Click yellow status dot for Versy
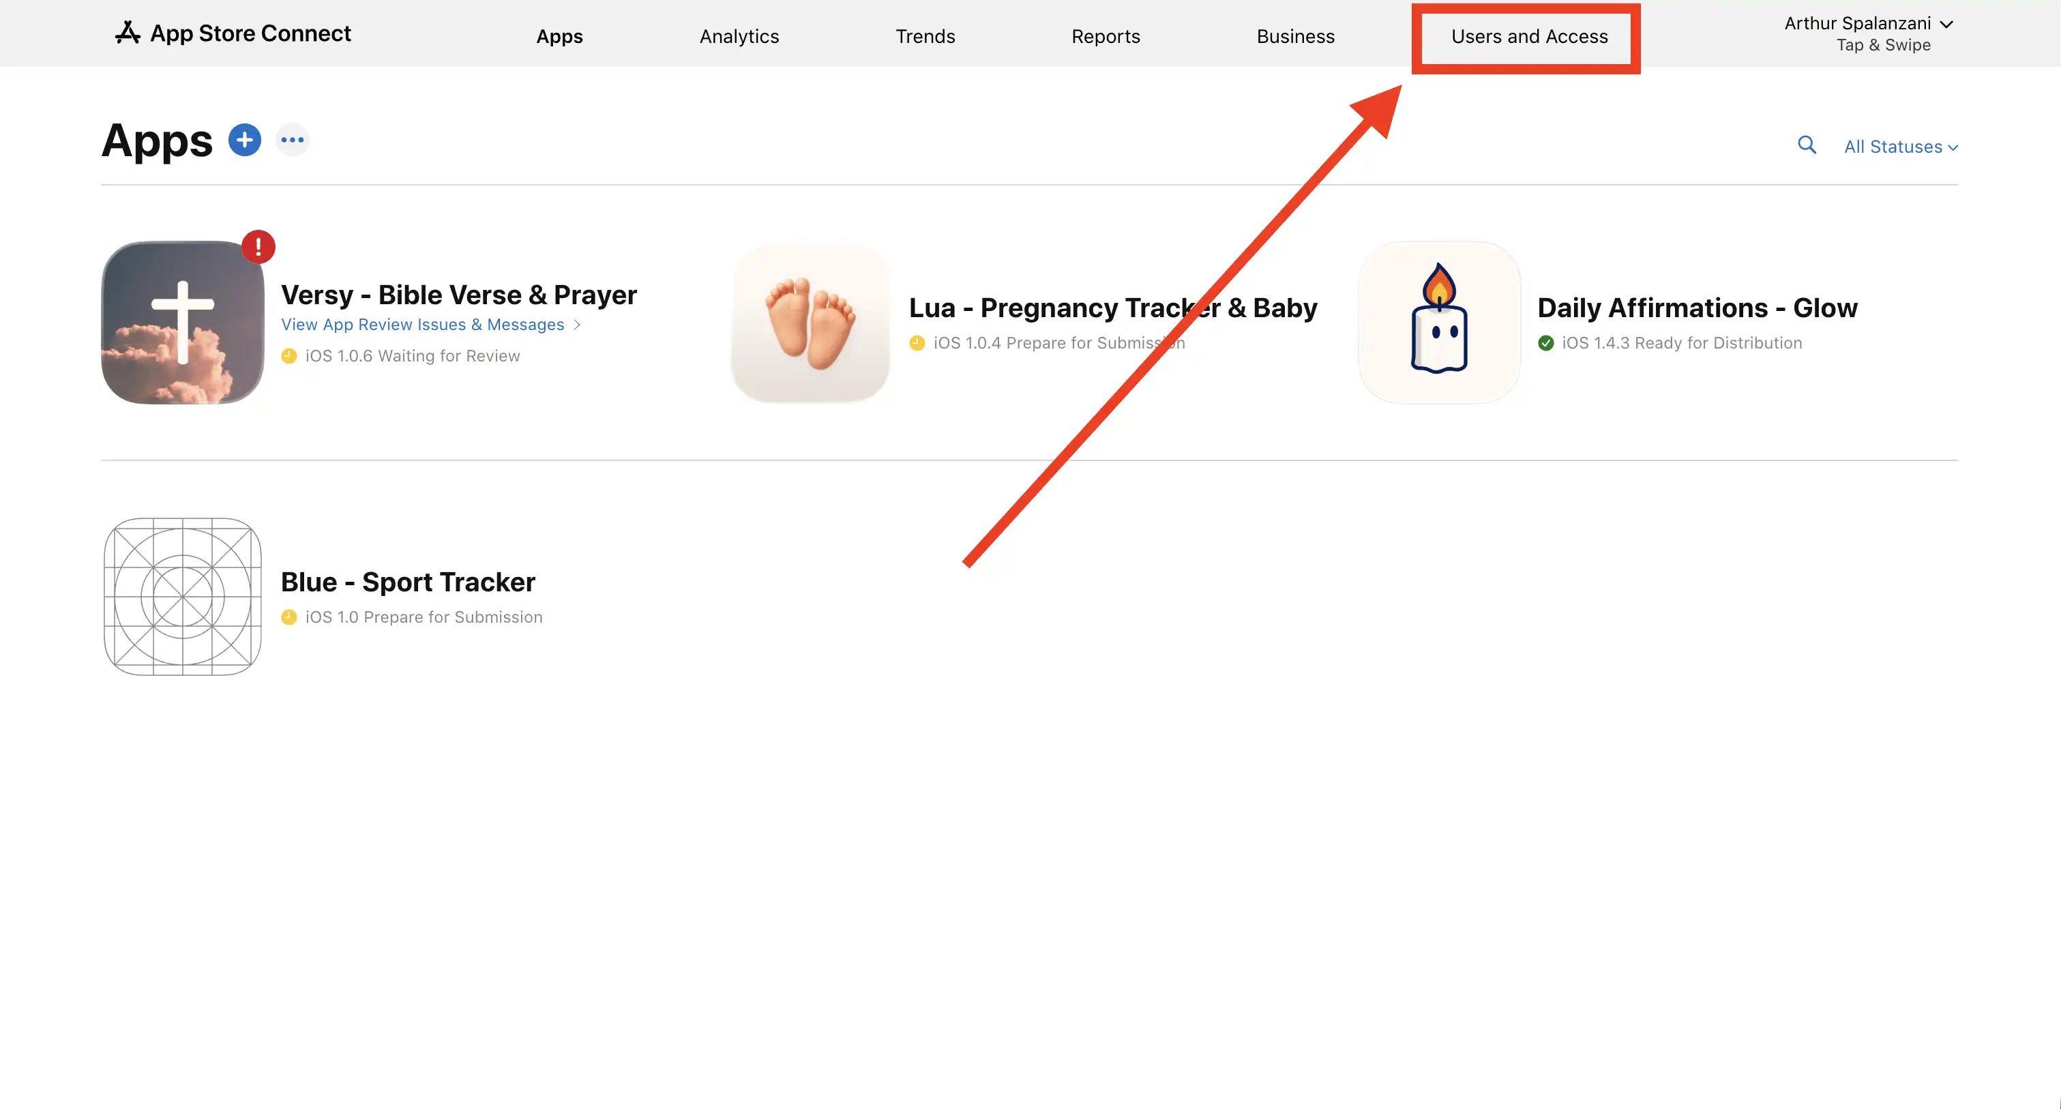Screen dimensions: 2061x1109 (x=290, y=356)
